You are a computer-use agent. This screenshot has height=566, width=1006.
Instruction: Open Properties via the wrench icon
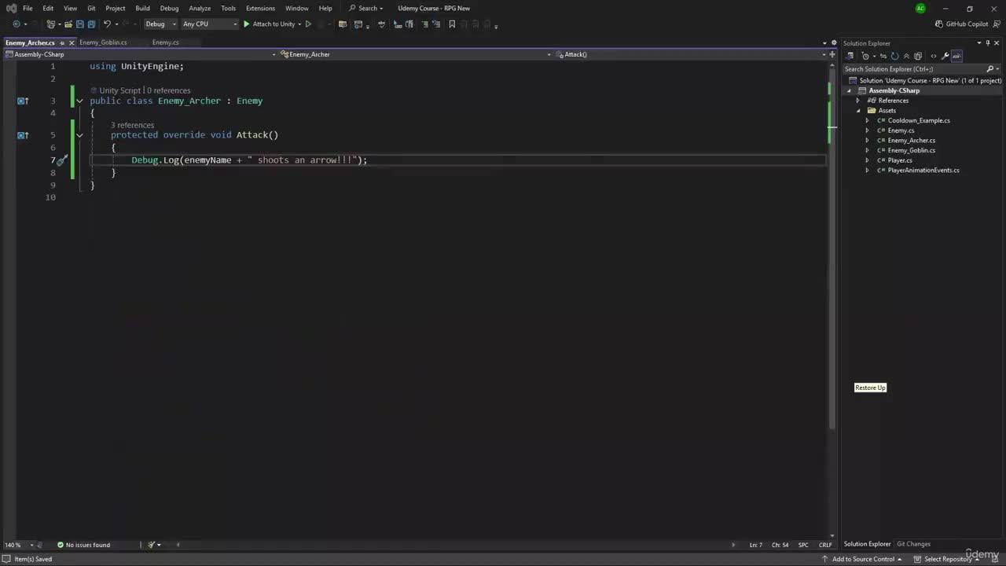click(x=945, y=56)
